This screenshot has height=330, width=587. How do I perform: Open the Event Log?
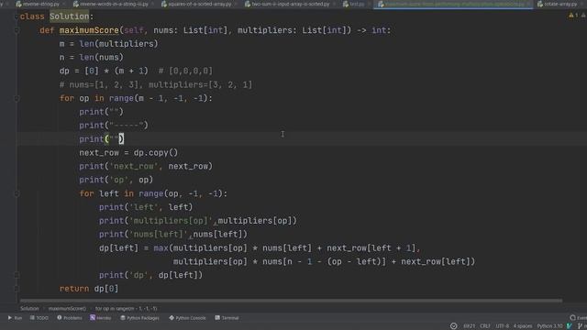pos(579,318)
